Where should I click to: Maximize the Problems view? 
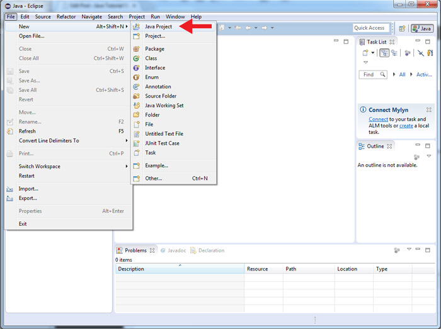pyautogui.click(x=428, y=250)
